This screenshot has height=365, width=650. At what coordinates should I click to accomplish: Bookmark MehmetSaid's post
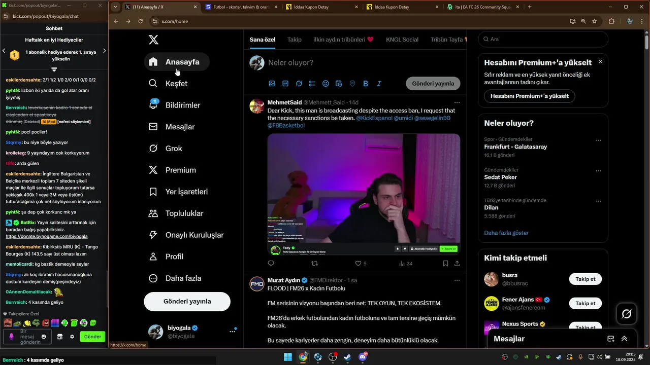point(445,264)
